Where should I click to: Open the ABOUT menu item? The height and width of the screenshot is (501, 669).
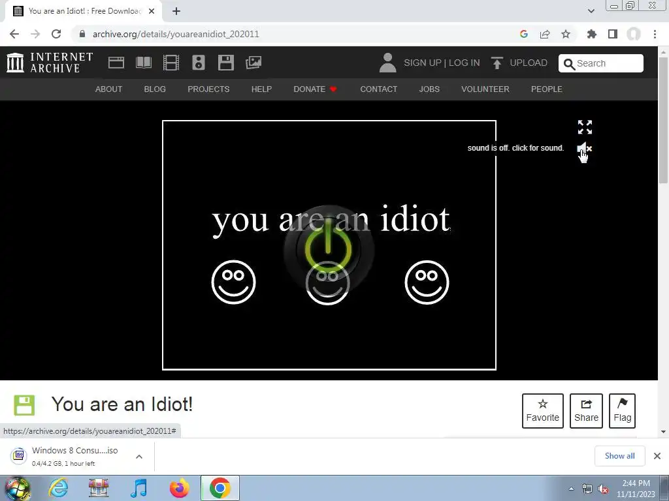(x=109, y=89)
